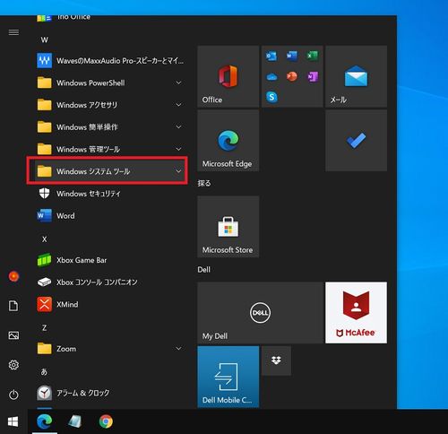
Task: Open the notebook app on the taskbar
Action: pyautogui.click(x=75, y=421)
